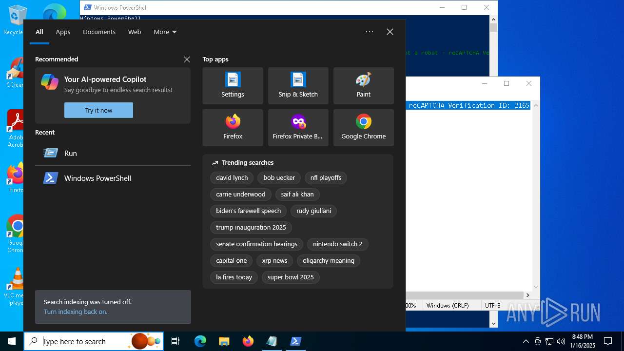
Task: Click the Copilot logo icon
Action: coord(50,82)
